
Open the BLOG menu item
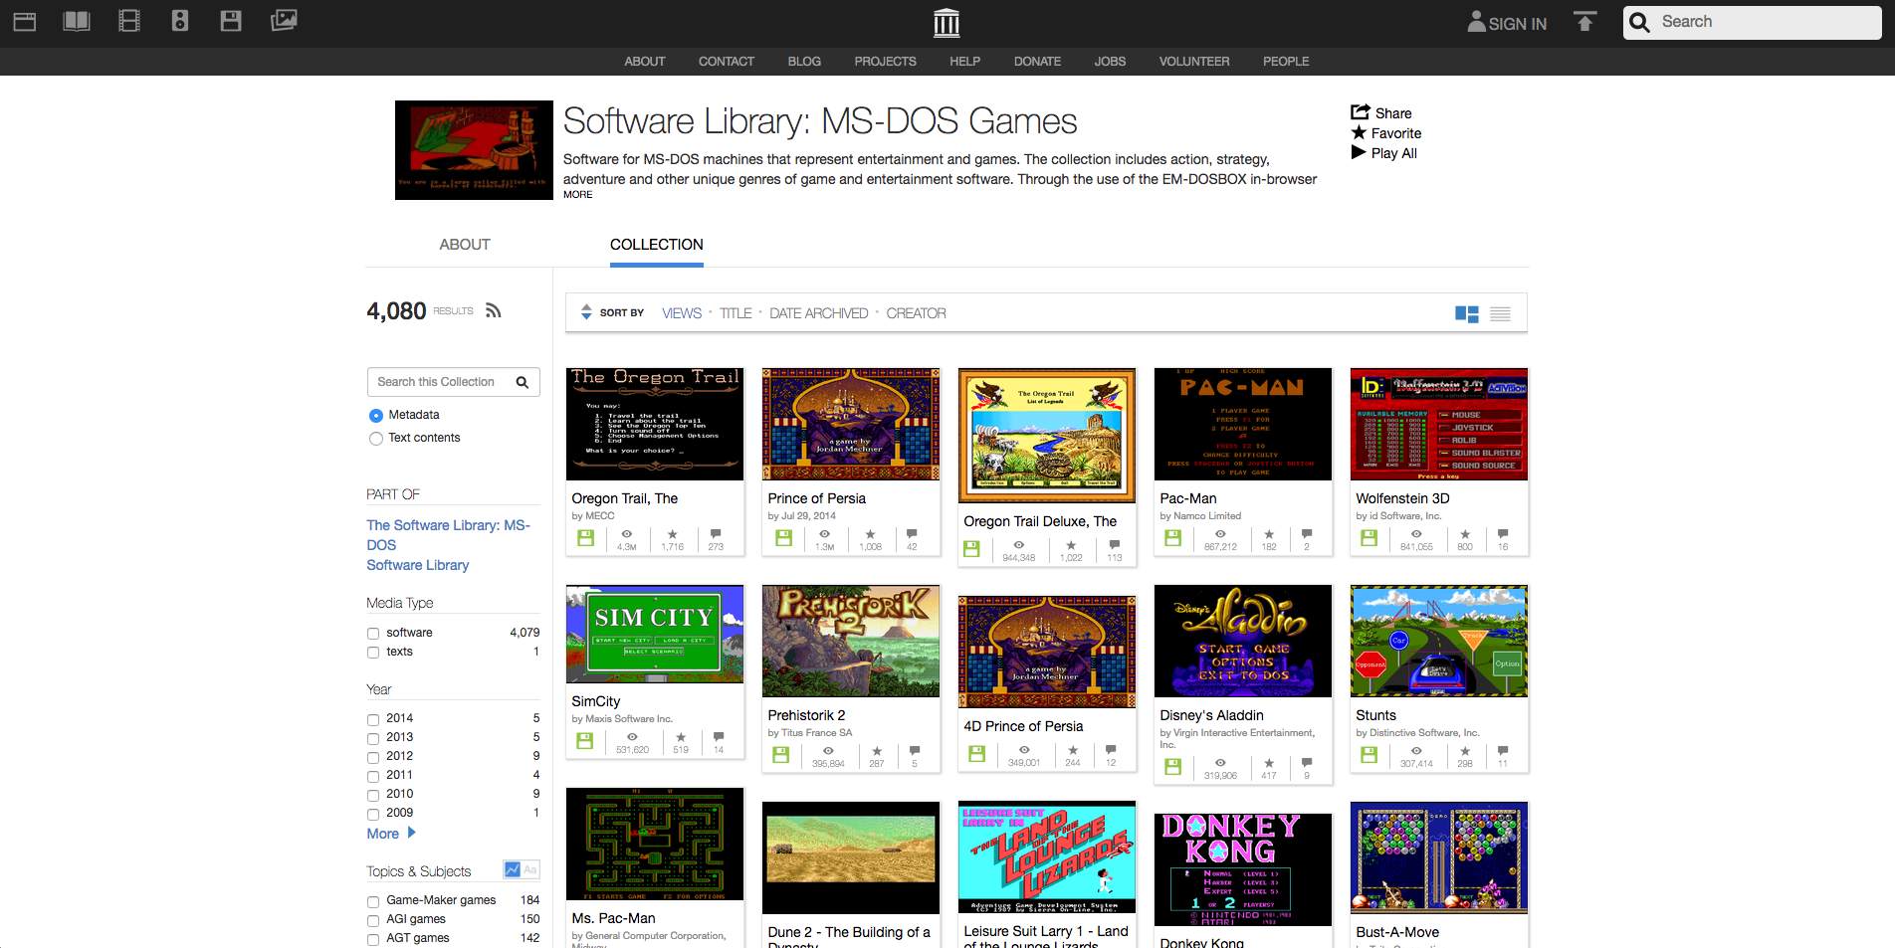click(x=804, y=62)
